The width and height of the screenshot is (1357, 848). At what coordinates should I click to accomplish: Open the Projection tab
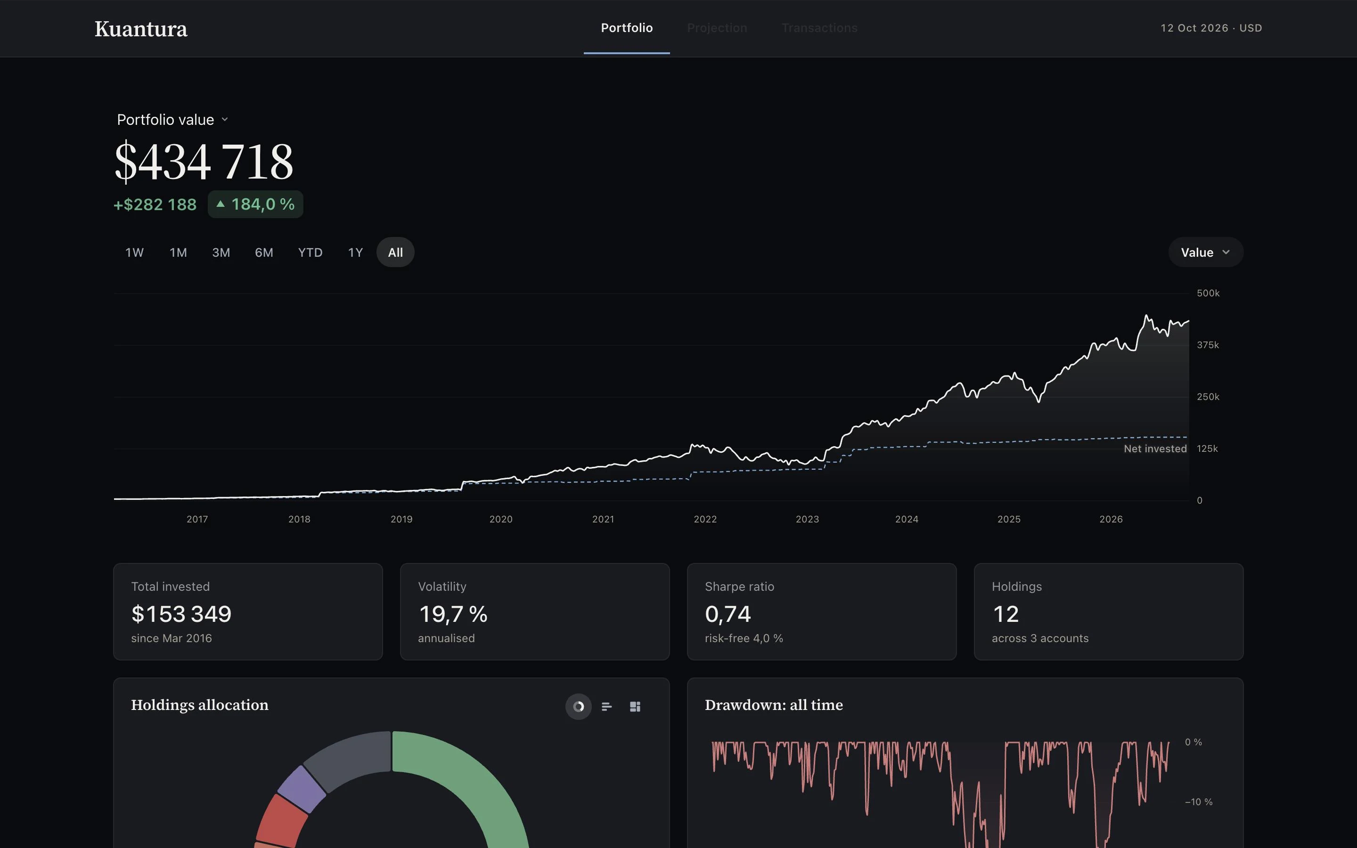tap(717, 28)
